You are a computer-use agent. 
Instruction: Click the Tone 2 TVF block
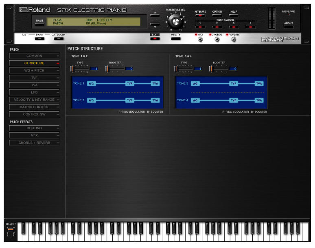tap(130, 100)
